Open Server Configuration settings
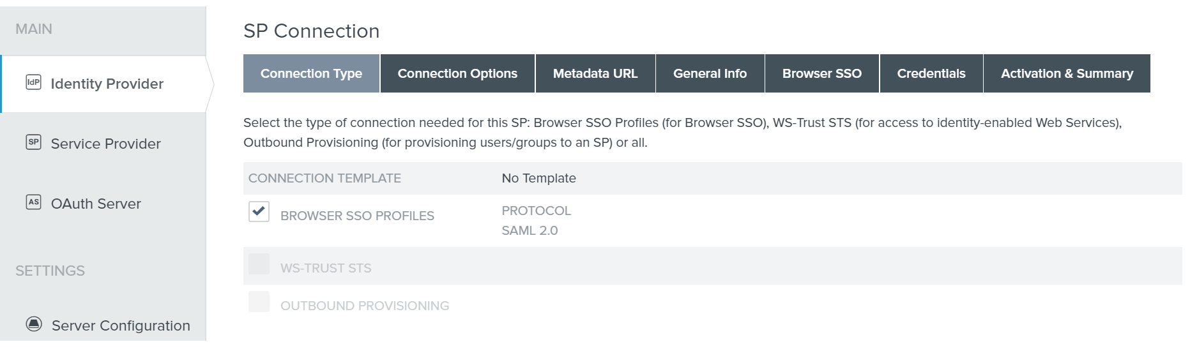Screen dimensions: 1190x358 pos(121,326)
